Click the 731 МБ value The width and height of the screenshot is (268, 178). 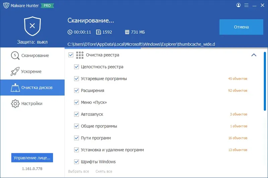pos(138,32)
